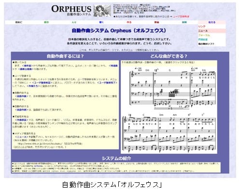Open the 初めに menu item

(19, 22)
